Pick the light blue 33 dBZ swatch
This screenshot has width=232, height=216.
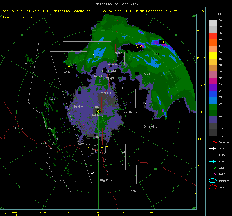(212, 100)
